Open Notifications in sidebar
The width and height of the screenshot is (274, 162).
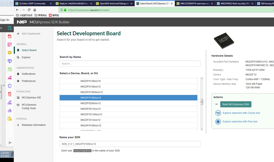(29, 74)
